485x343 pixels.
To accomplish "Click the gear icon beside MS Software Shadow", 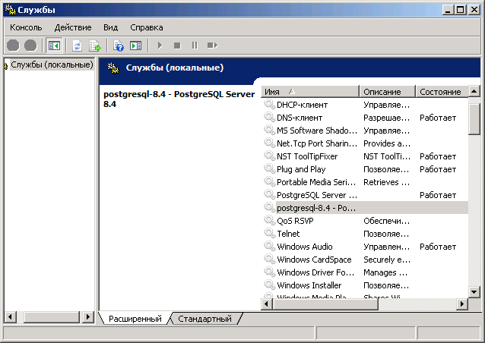I will point(269,131).
